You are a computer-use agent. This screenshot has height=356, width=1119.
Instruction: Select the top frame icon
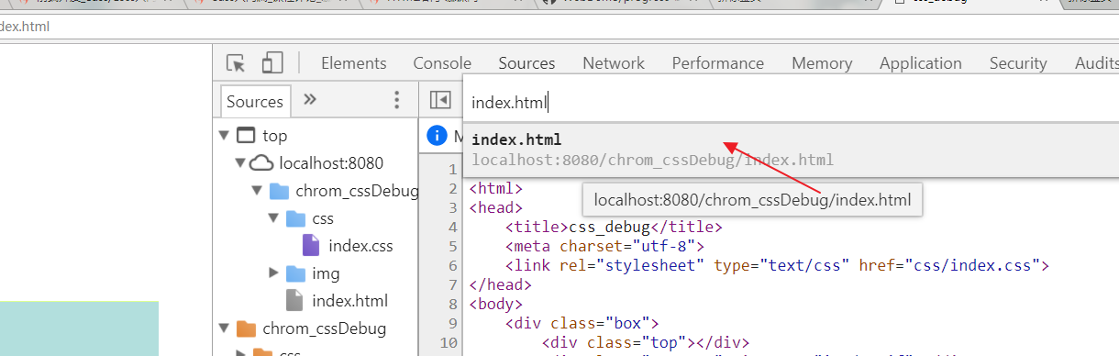click(x=245, y=136)
